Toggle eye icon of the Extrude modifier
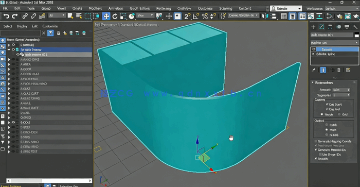 point(314,49)
